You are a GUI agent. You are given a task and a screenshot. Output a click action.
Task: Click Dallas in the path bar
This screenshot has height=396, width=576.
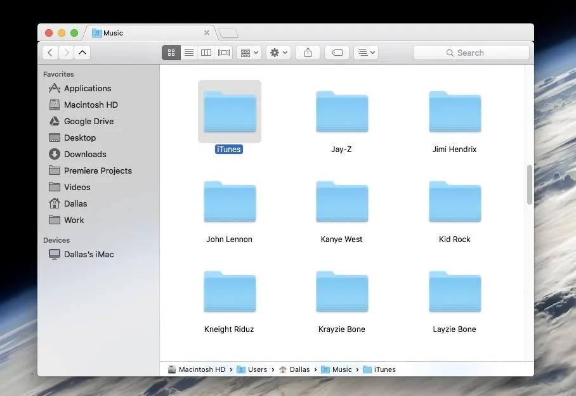tap(294, 369)
